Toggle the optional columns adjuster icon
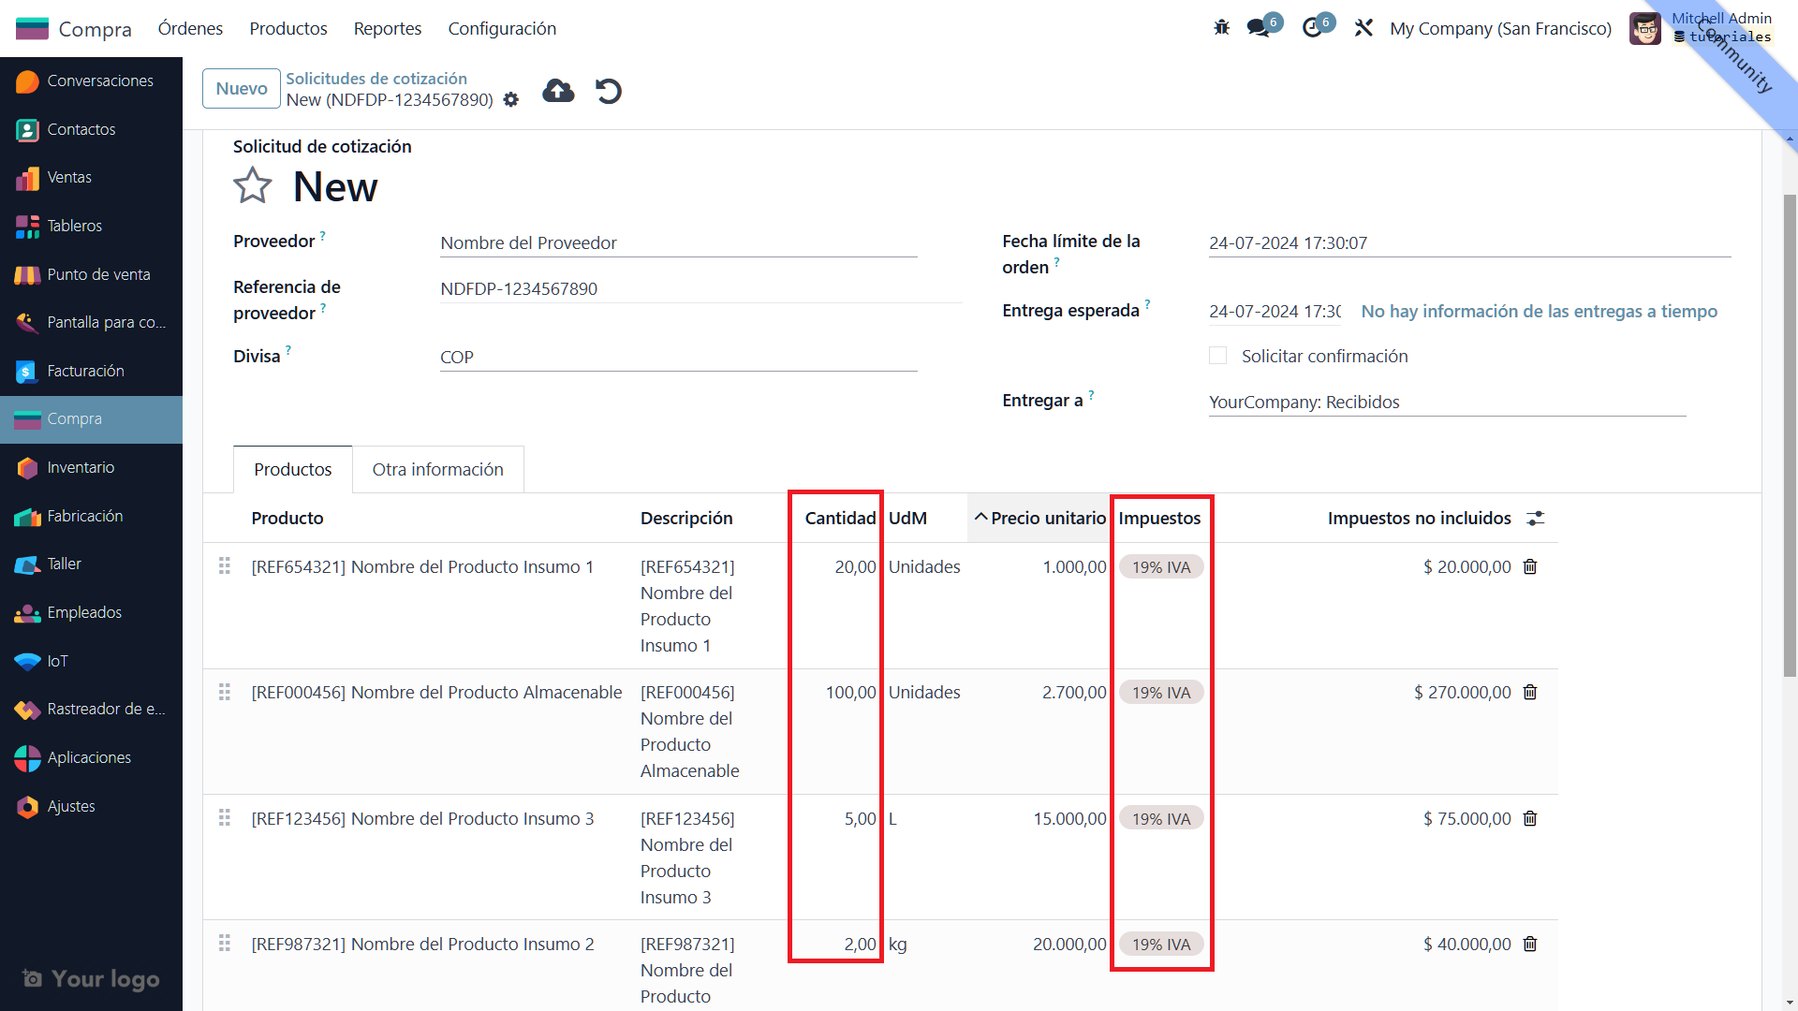Screen dimensions: 1798x1011 tap(1536, 518)
